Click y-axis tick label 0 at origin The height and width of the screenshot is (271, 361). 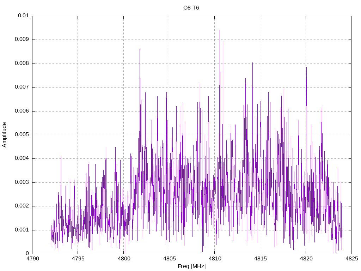pyautogui.click(x=27, y=254)
